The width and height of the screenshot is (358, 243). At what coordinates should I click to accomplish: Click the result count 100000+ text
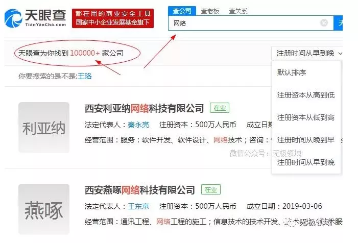pyautogui.click(x=85, y=53)
